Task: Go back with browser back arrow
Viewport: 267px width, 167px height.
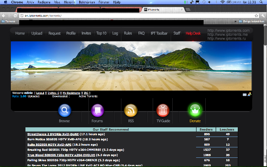Action: point(4,16)
